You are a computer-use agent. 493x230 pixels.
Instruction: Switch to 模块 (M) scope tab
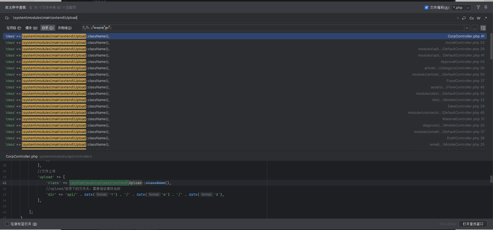(31, 28)
